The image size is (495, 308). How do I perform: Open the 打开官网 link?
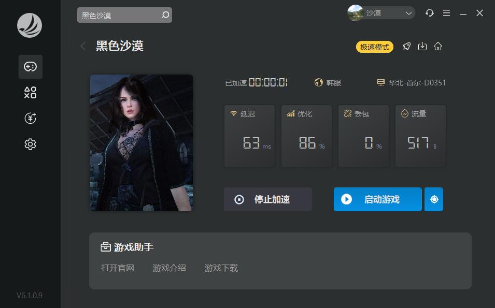click(x=118, y=268)
